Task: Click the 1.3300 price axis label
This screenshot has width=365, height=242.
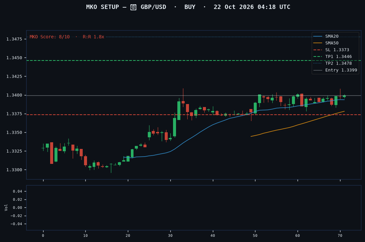Action: (x=14, y=170)
